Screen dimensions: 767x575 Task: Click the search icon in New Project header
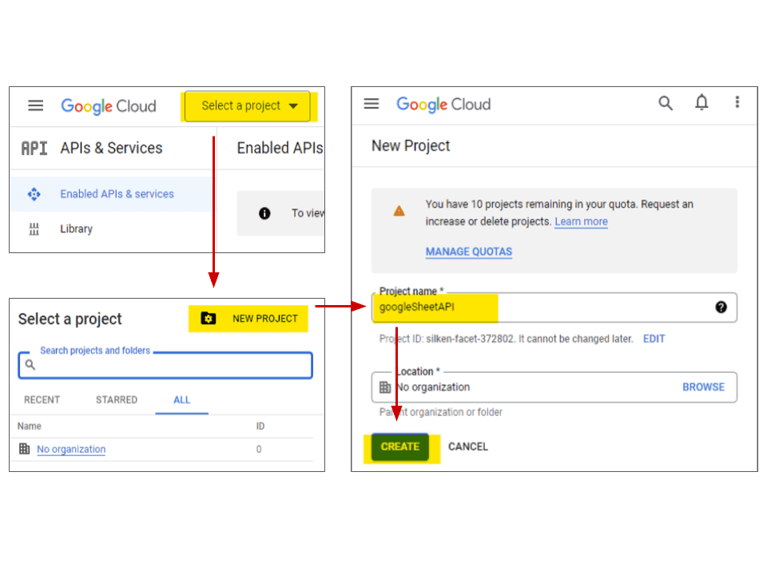[666, 103]
